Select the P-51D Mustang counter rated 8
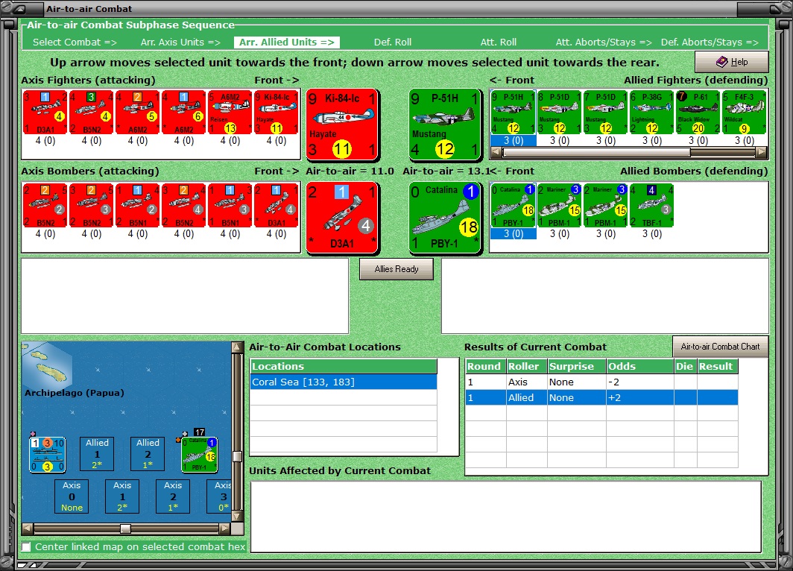 [559, 113]
